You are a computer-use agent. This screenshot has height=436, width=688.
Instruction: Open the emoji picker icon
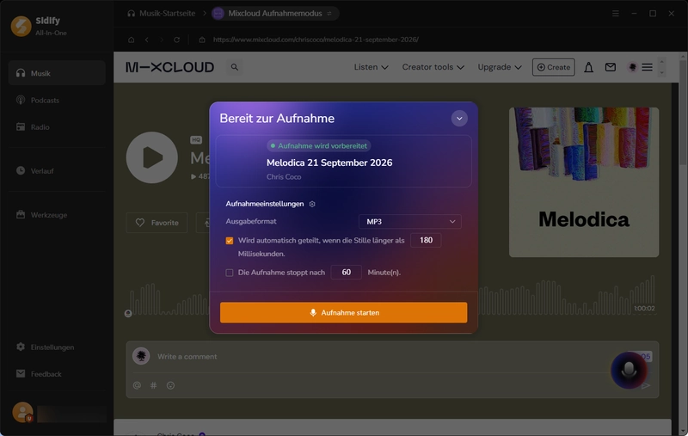[x=170, y=385]
